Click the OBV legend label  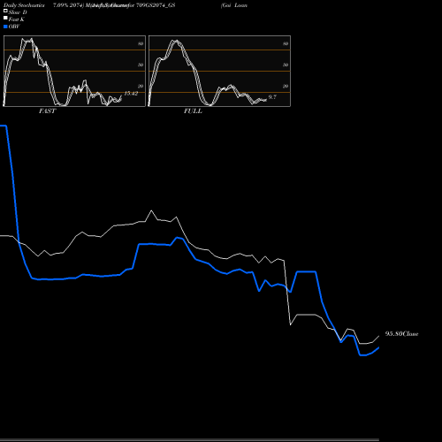coord(14,27)
